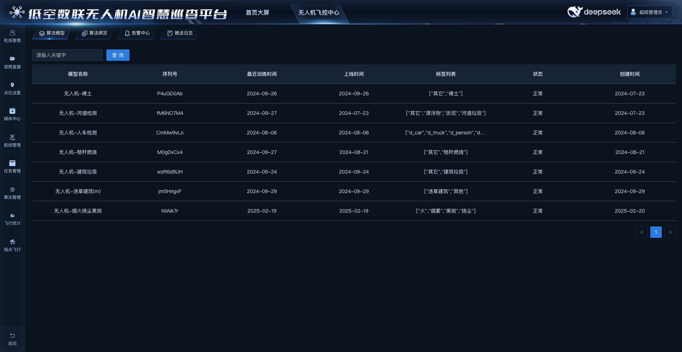Open the 算法绑定 sub-tab

point(94,33)
